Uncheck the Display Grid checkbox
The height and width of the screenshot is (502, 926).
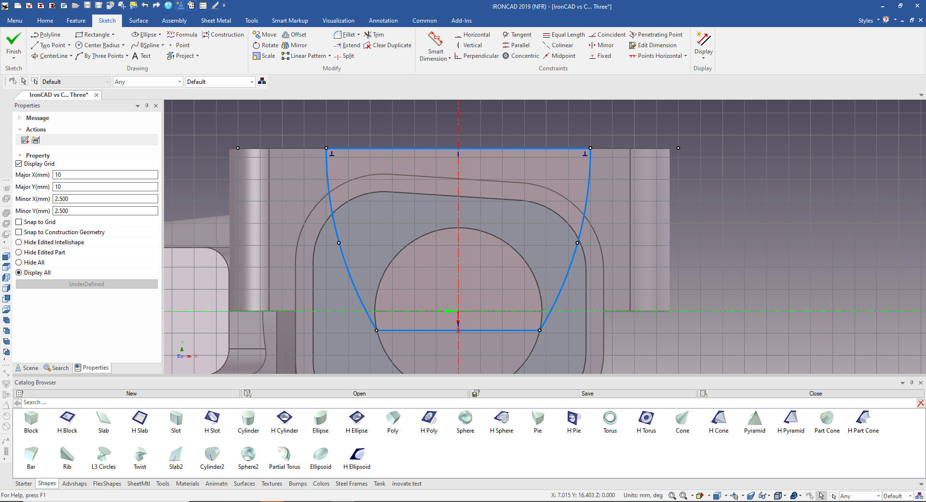click(19, 164)
